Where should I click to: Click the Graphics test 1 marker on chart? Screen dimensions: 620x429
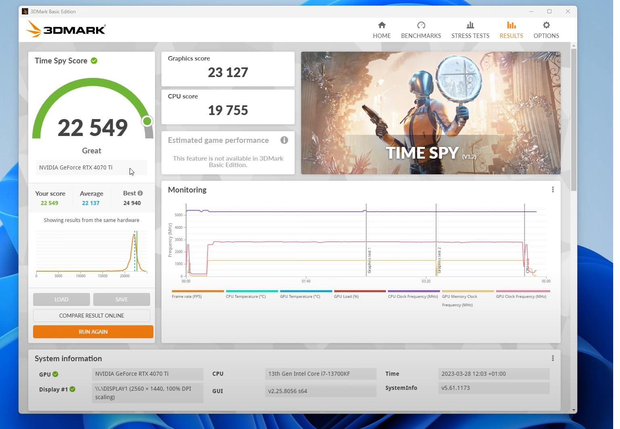coord(369,261)
